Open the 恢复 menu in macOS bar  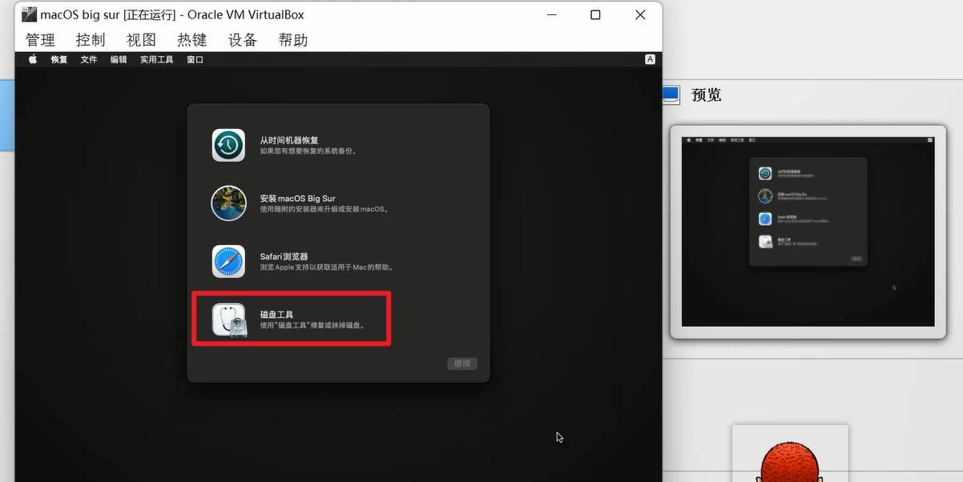(x=59, y=59)
